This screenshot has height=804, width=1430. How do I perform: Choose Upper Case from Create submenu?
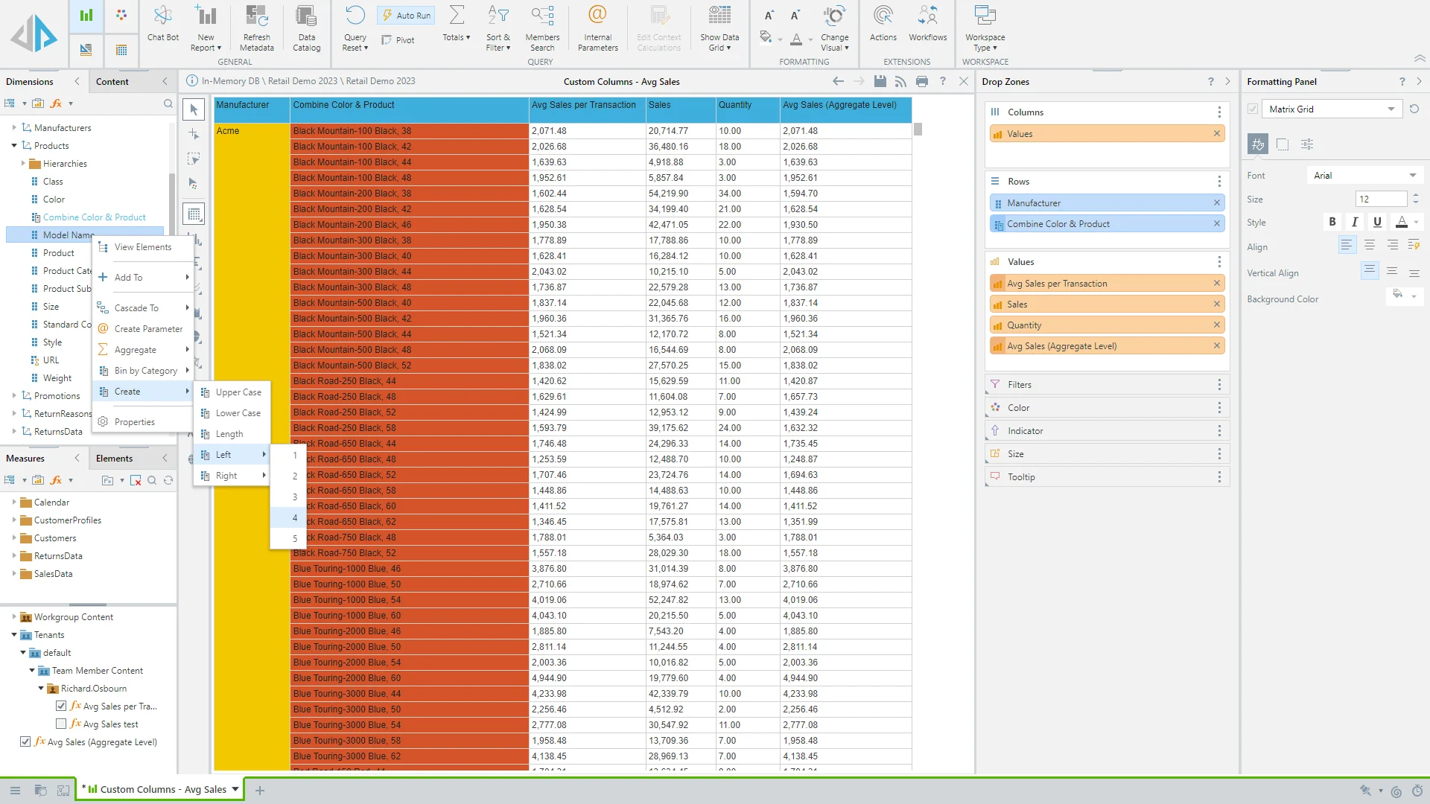coord(238,392)
